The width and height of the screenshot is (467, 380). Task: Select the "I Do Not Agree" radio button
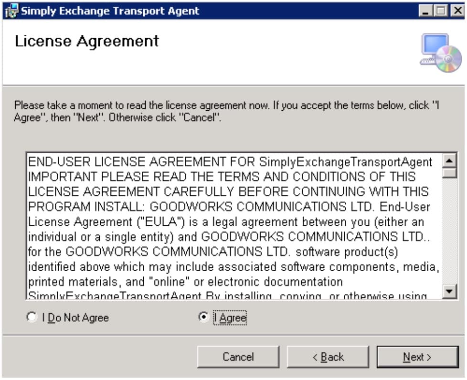click(x=32, y=317)
